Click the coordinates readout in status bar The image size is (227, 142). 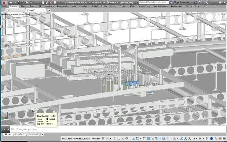pyautogui.click(x=76, y=139)
